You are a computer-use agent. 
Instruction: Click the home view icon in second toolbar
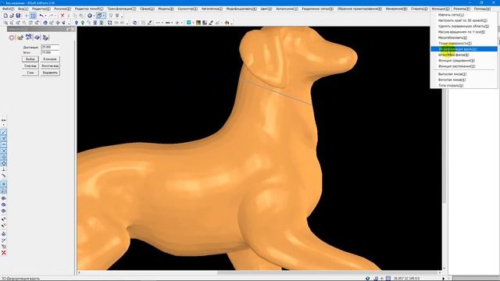coord(45,23)
